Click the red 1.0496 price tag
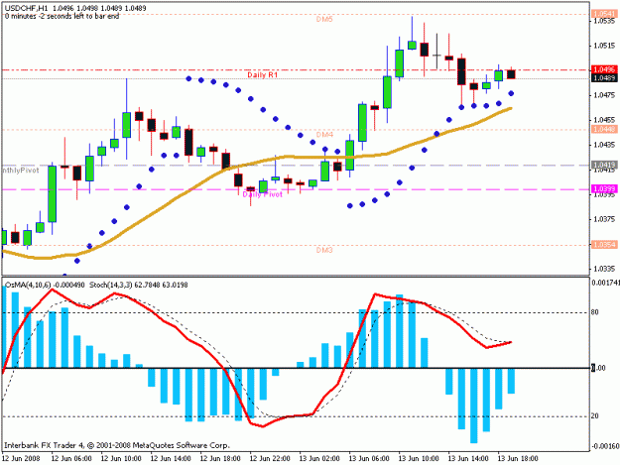This screenshot has width=620, height=465. [x=604, y=69]
